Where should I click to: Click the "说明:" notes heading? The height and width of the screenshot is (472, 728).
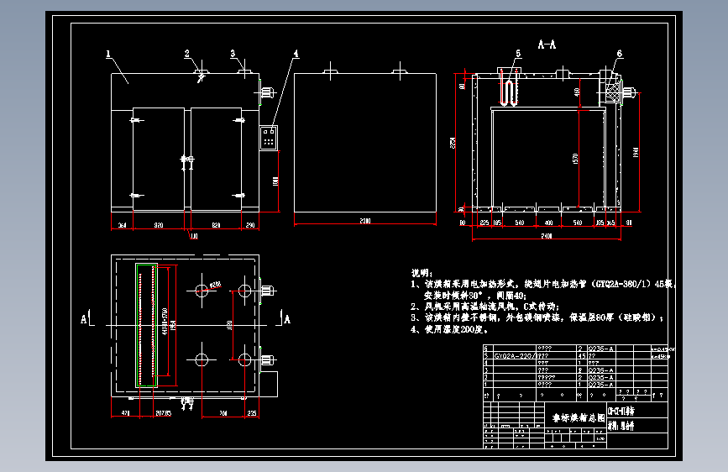(x=422, y=273)
